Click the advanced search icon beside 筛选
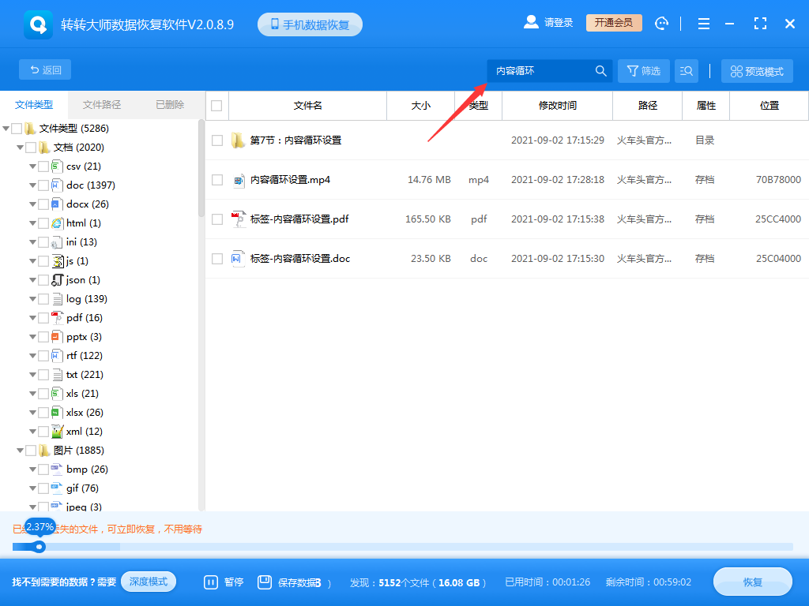The image size is (809, 606). 686,70
